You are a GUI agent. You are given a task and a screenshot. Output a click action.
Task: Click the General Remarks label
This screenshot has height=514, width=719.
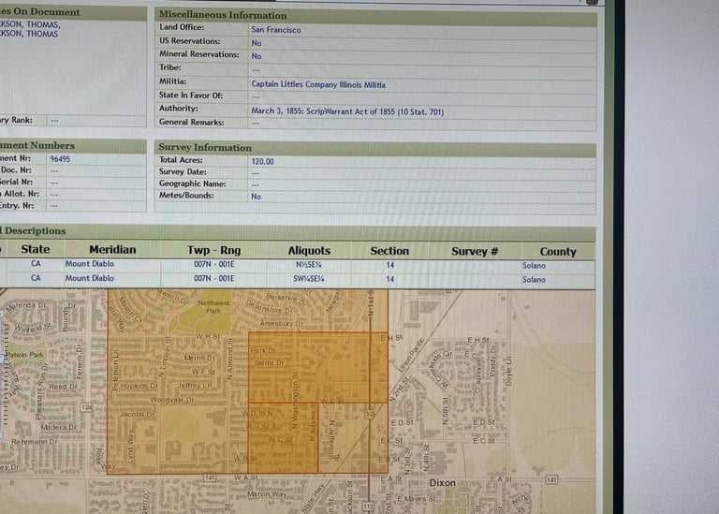pyautogui.click(x=192, y=123)
